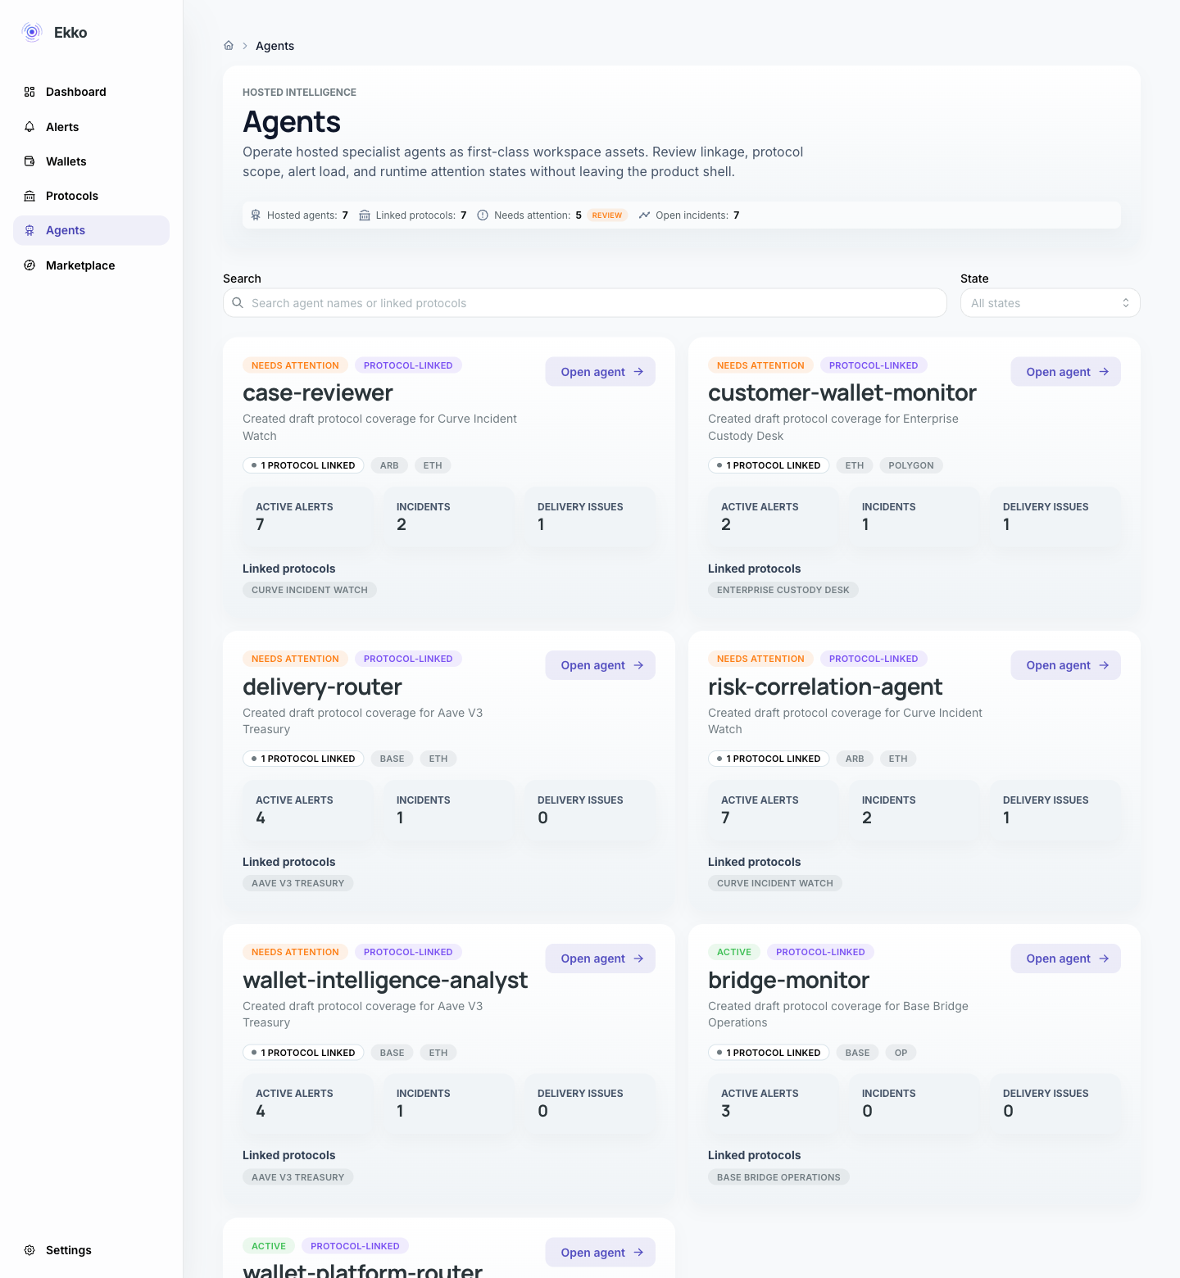Open agent wallet-intelligence-analyst
Viewport: 1180px width, 1278px height.
[600, 958]
